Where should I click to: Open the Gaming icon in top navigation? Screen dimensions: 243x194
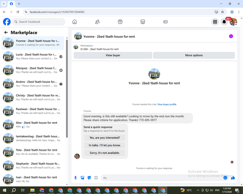(165, 22)
